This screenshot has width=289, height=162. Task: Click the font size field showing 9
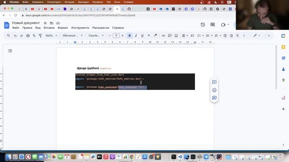[116, 36]
